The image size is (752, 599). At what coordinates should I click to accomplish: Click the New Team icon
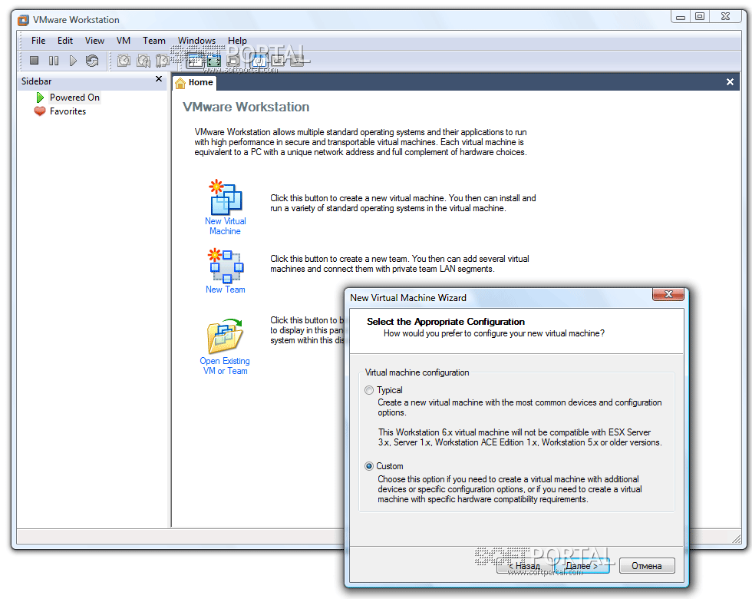pos(226,266)
